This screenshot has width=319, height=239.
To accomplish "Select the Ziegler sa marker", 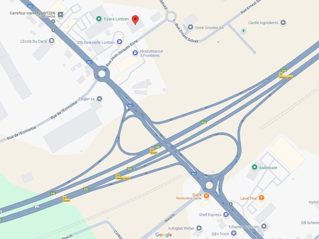I will tap(99, 99).
